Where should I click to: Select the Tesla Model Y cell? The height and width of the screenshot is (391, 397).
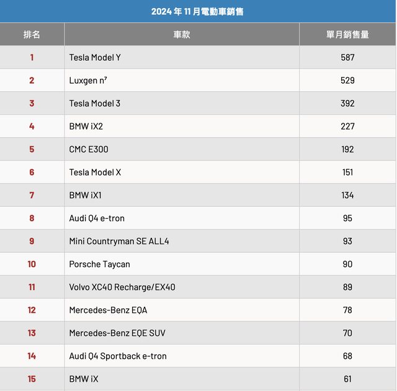coord(95,58)
